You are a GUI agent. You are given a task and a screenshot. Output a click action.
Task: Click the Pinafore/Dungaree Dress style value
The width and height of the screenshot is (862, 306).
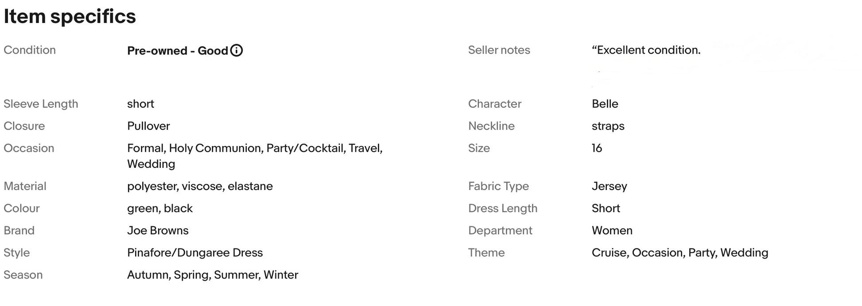pos(195,252)
